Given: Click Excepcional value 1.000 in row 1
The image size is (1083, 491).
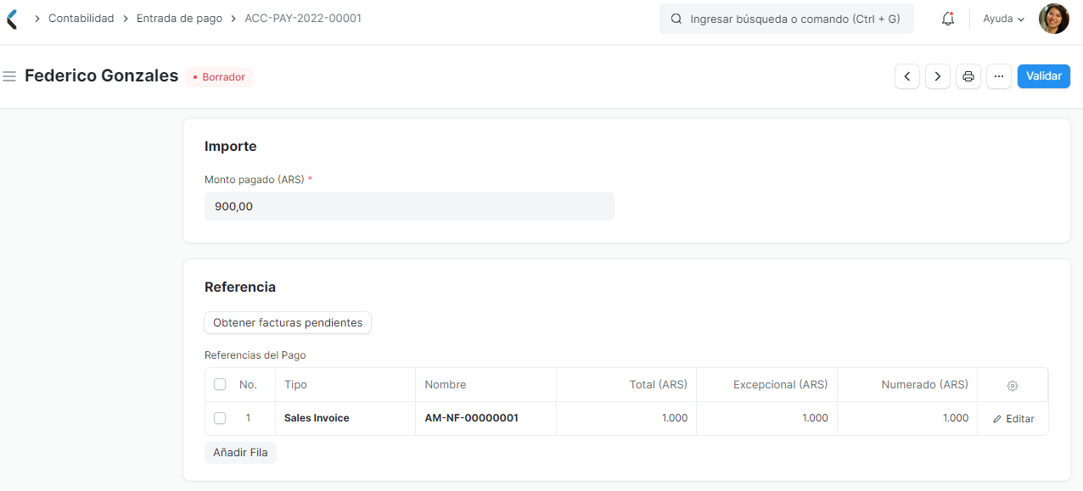Looking at the screenshot, I should 815,418.
